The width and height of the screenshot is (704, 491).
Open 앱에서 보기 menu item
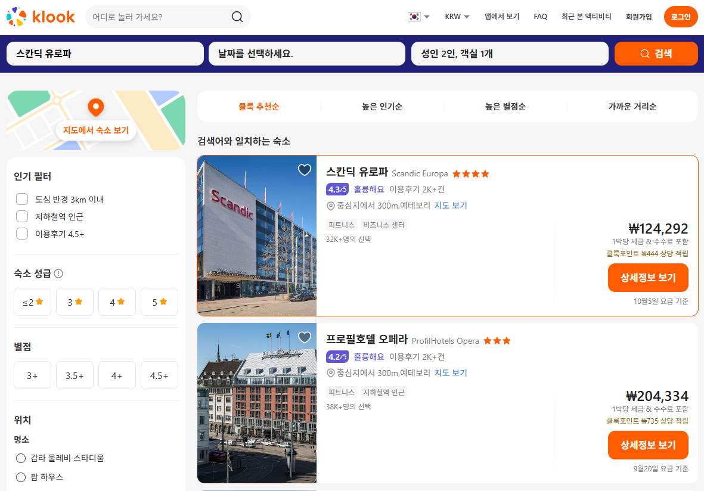(x=501, y=17)
